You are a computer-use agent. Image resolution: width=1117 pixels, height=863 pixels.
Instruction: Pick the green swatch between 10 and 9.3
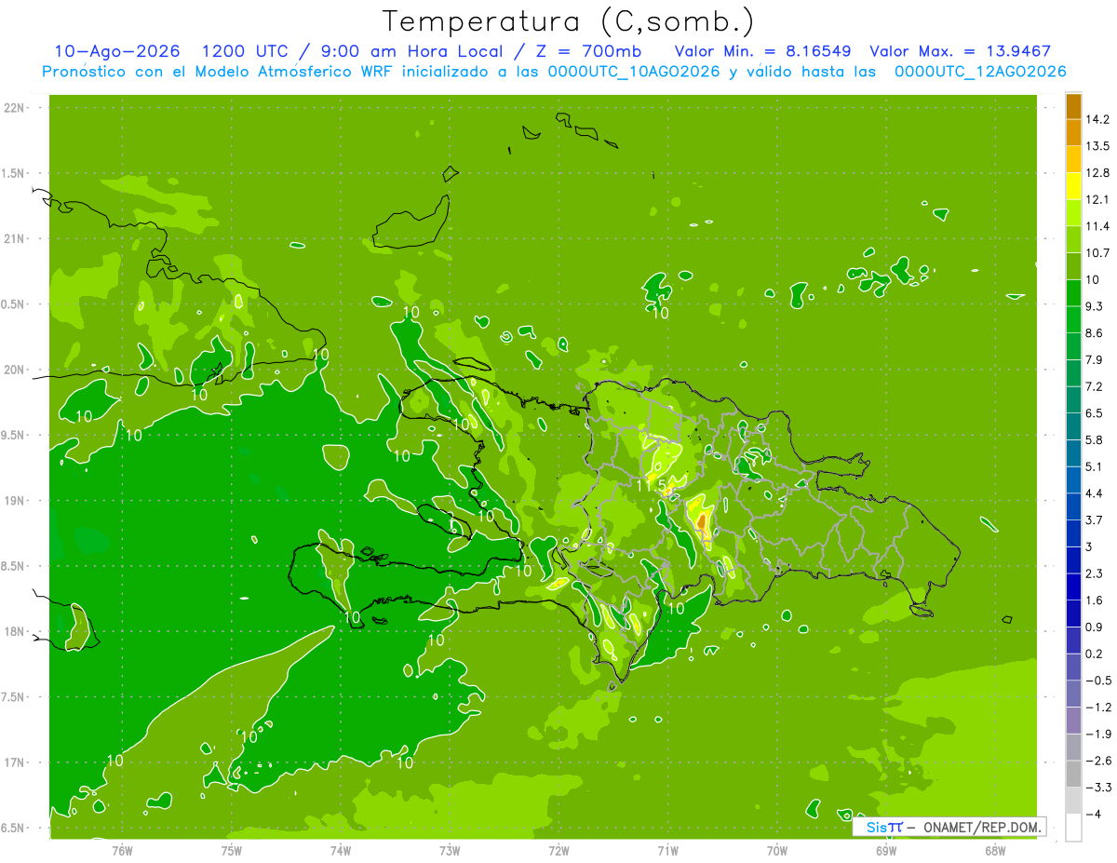(1073, 293)
